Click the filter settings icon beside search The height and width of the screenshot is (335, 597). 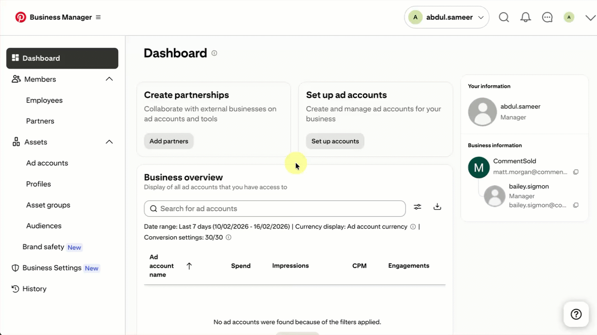click(x=417, y=207)
